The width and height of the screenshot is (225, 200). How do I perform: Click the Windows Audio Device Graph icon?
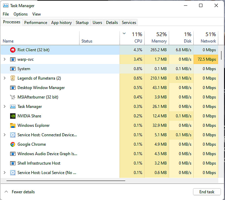(13, 154)
